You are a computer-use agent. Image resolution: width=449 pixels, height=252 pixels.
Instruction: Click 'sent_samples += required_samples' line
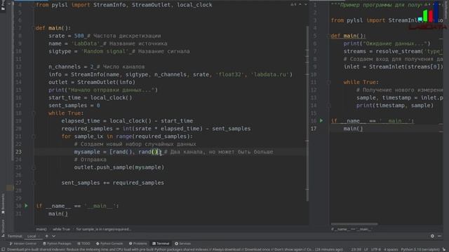tap(112, 183)
